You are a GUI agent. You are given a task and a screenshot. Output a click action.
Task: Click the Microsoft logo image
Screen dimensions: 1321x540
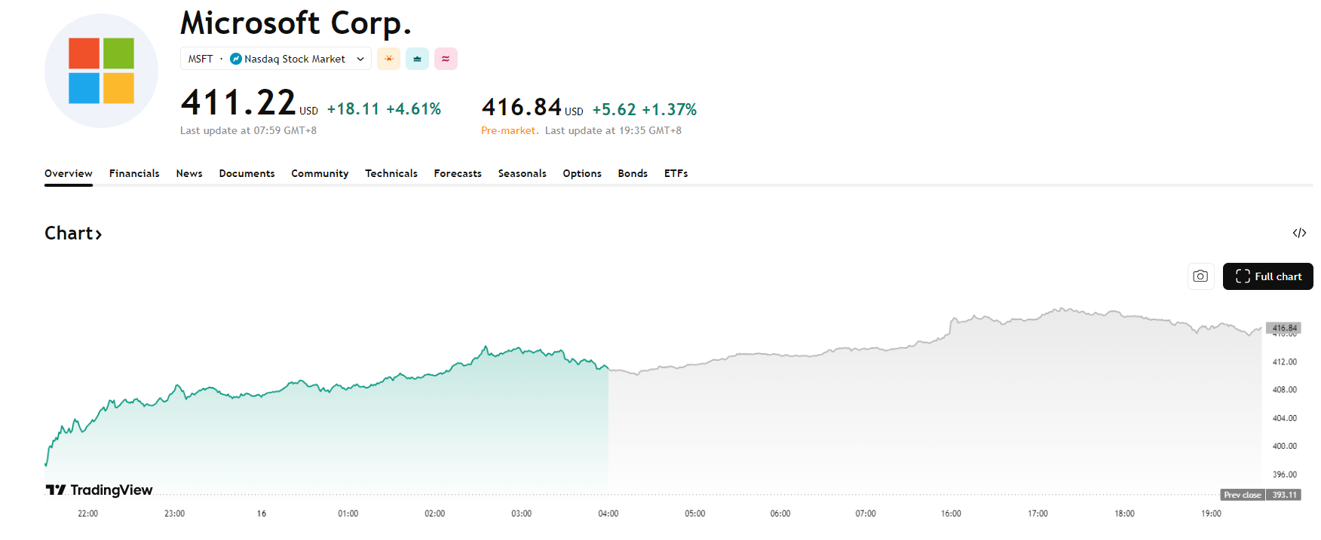click(x=101, y=71)
